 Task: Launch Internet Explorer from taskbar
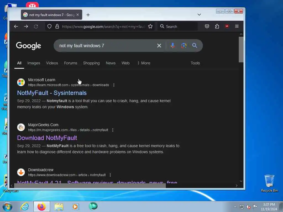[25, 206]
